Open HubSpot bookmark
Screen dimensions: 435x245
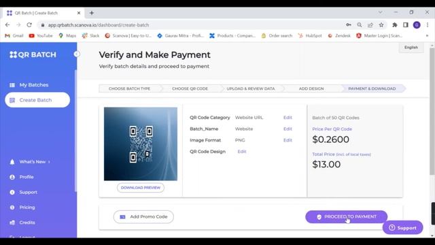tap(310, 36)
